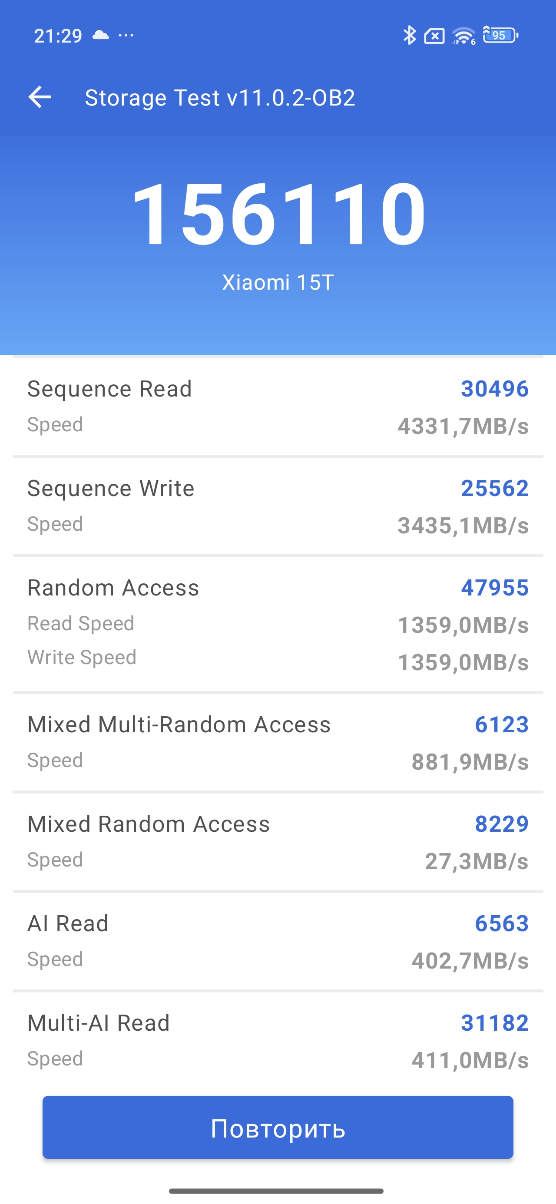
Task: Tap the Random Access score 47955
Action: click(494, 588)
